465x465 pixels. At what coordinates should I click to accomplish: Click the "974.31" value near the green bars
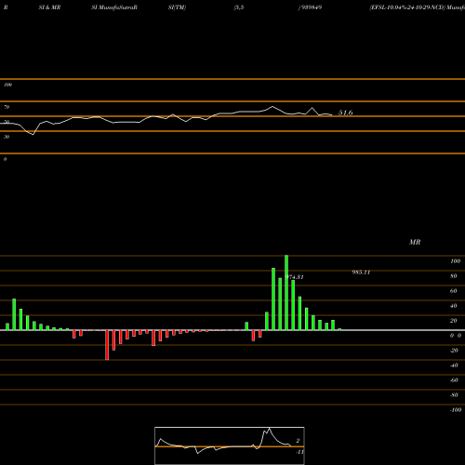click(x=295, y=277)
